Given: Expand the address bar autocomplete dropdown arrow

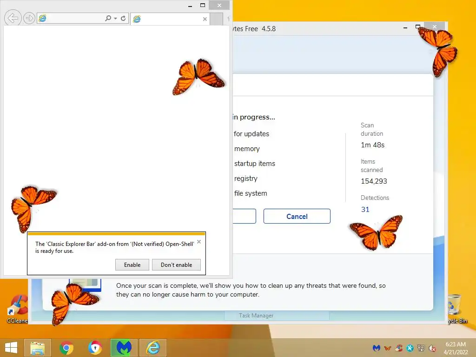Looking at the screenshot, I should (x=115, y=19).
